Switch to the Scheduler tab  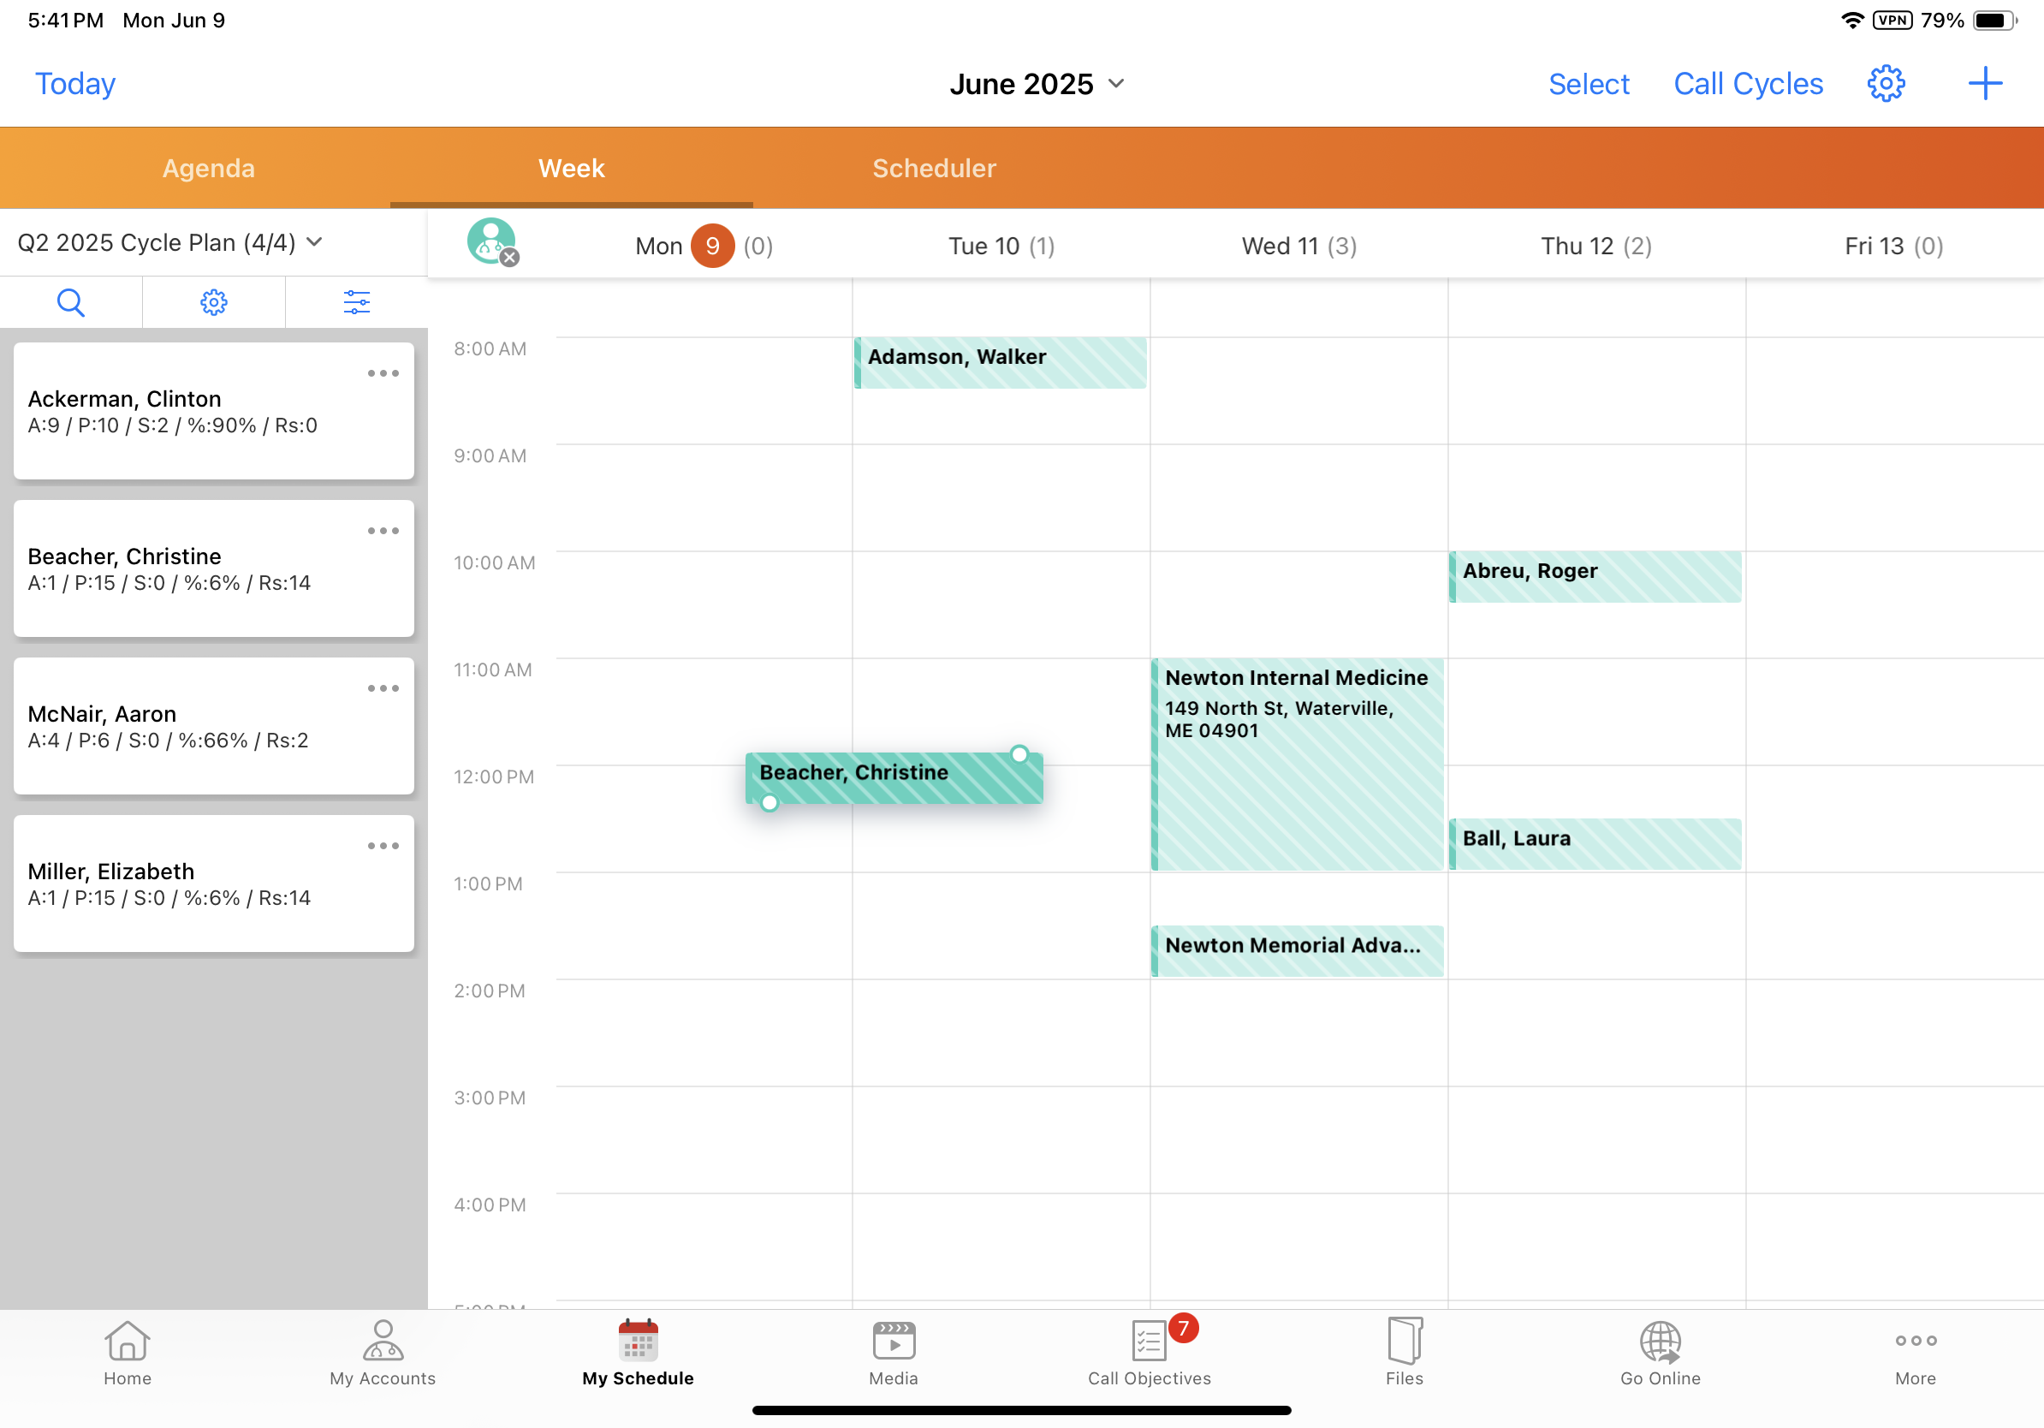click(934, 169)
